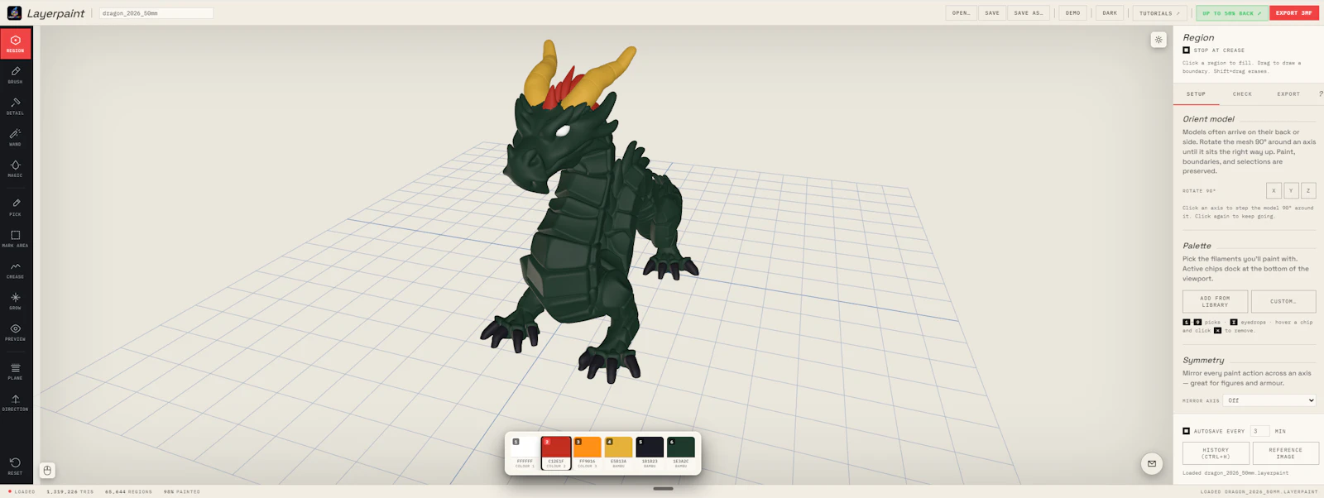Click the help question mark icon

point(1320,93)
